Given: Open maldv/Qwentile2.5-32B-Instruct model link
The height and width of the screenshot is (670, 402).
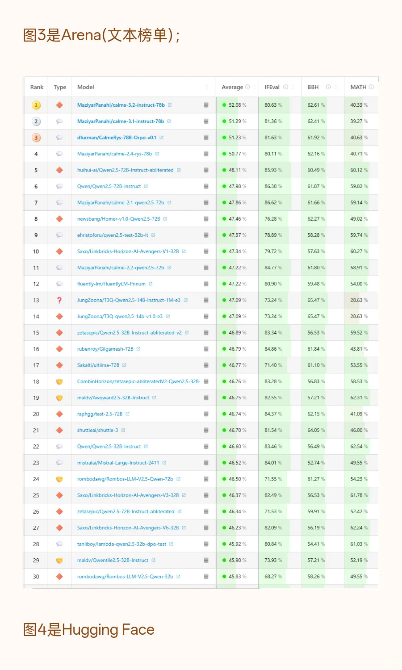Looking at the screenshot, I should click(113, 560).
